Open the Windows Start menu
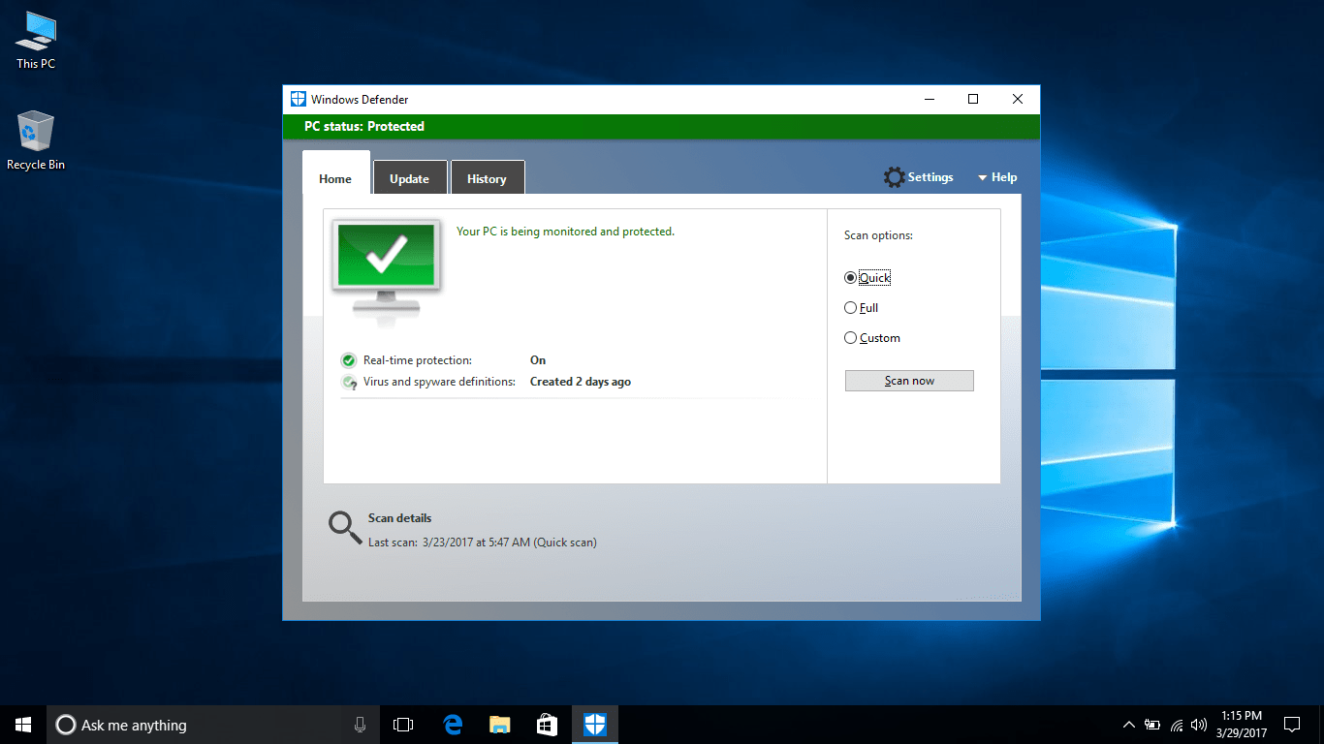Screen dimensions: 1324x744 [x=23, y=725]
